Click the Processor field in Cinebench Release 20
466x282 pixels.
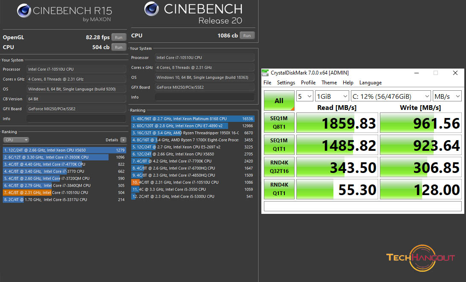tap(205, 58)
